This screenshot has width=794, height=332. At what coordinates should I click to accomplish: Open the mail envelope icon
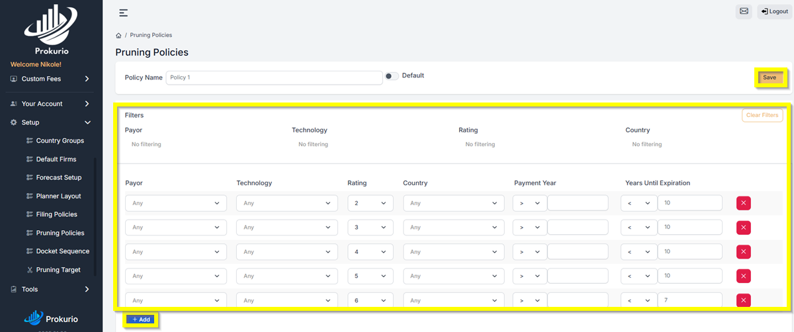coord(744,11)
